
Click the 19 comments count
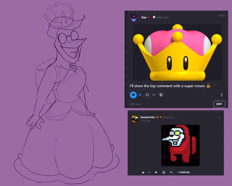point(154,95)
